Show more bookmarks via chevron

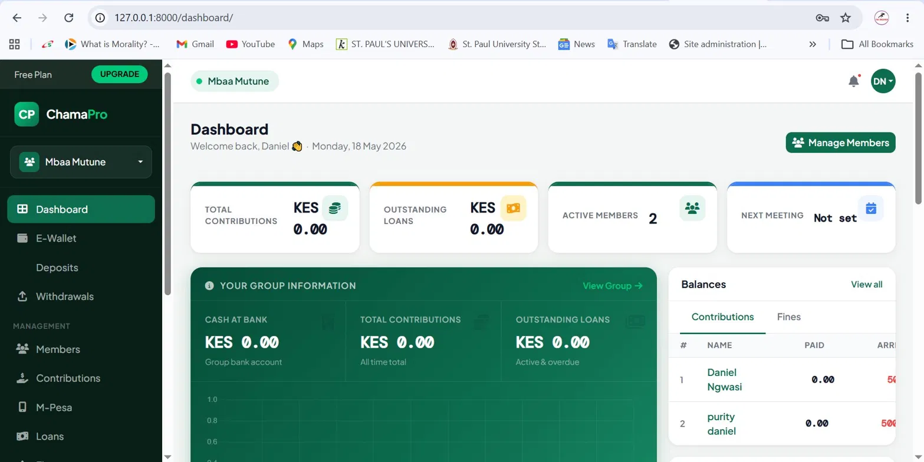click(x=813, y=44)
